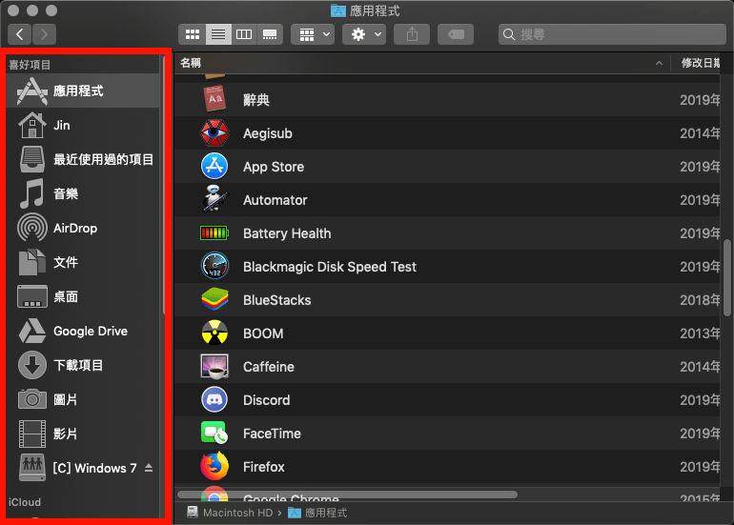
Task: Select the Aegisub app icon
Action: pos(214,132)
